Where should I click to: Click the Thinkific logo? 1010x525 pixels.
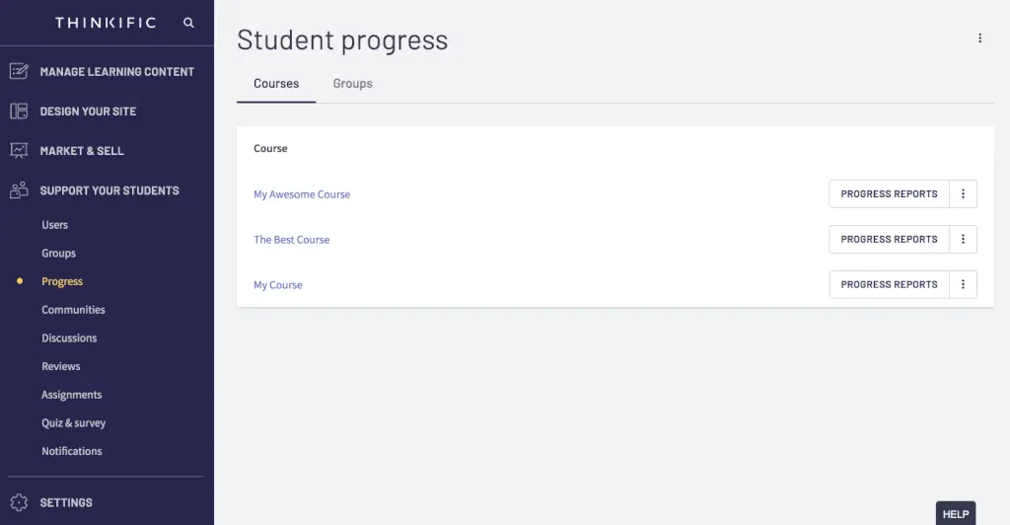(106, 23)
